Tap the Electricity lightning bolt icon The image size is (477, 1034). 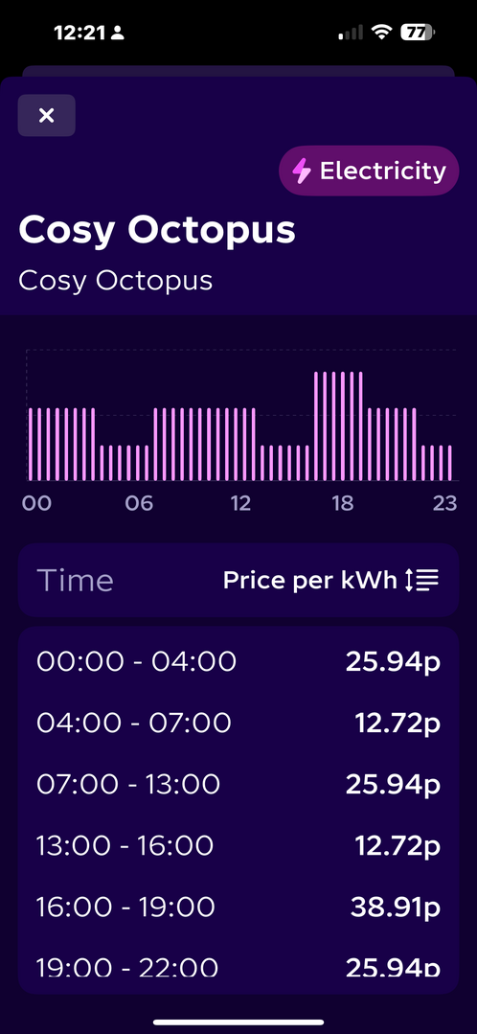(302, 172)
